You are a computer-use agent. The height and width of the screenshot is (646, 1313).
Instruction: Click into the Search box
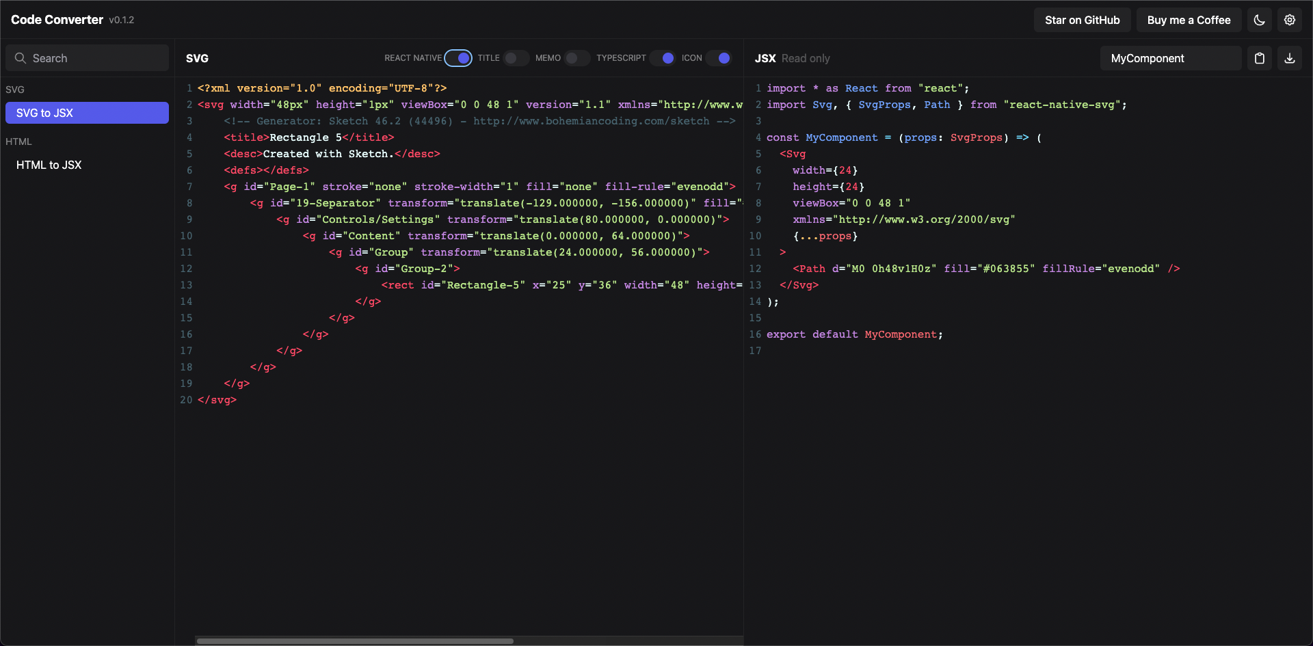(x=87, y=58)
